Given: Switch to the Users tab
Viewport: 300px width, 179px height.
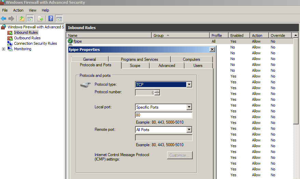Looking at the screenshot, I should point(198,65).
